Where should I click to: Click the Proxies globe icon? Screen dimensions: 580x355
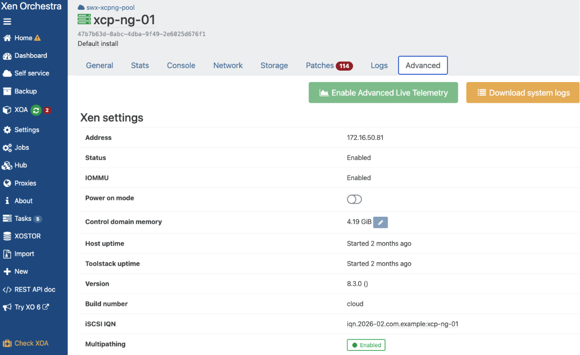(x=7, y=183)
